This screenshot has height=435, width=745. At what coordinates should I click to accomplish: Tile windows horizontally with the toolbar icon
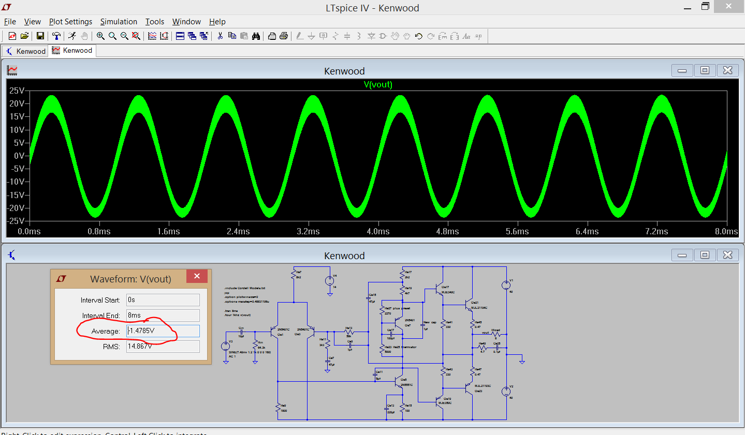pos(180,36)
